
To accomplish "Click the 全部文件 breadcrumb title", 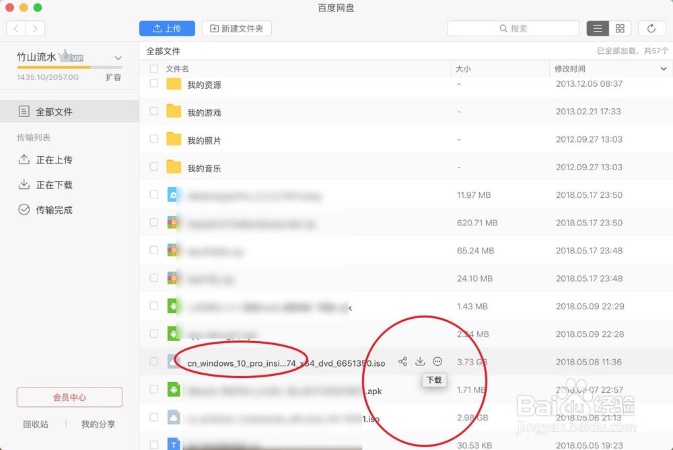I will click(163, 52).
